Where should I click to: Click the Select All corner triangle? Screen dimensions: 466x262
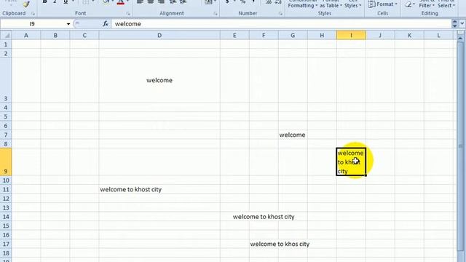(x=6, y=36)
